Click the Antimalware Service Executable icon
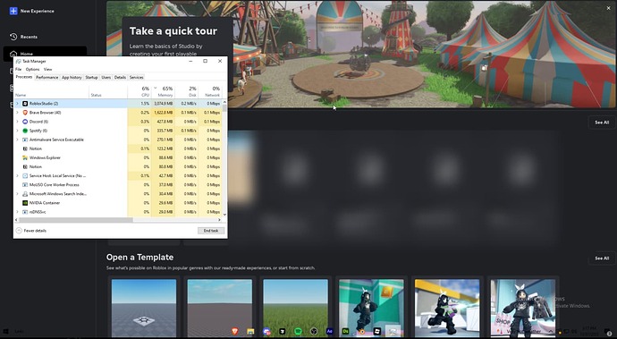This screenshot has height=339, width=617. 25,140
